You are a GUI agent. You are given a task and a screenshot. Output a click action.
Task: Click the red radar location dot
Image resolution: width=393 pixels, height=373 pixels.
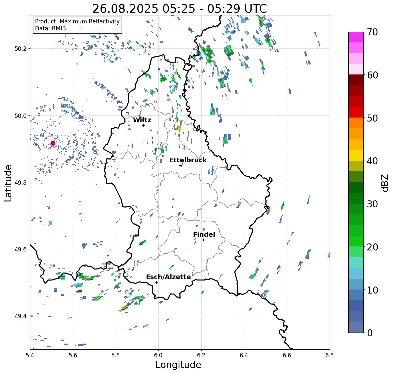coord(53,143)
